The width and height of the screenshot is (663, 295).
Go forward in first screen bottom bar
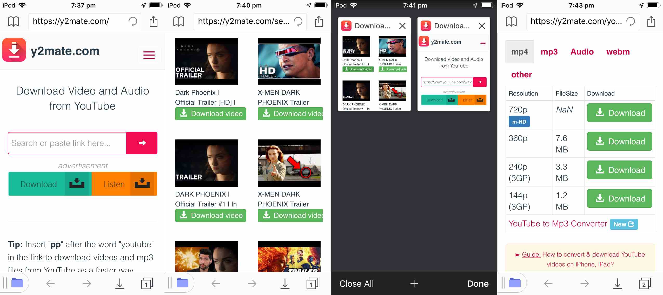[87, 283]
